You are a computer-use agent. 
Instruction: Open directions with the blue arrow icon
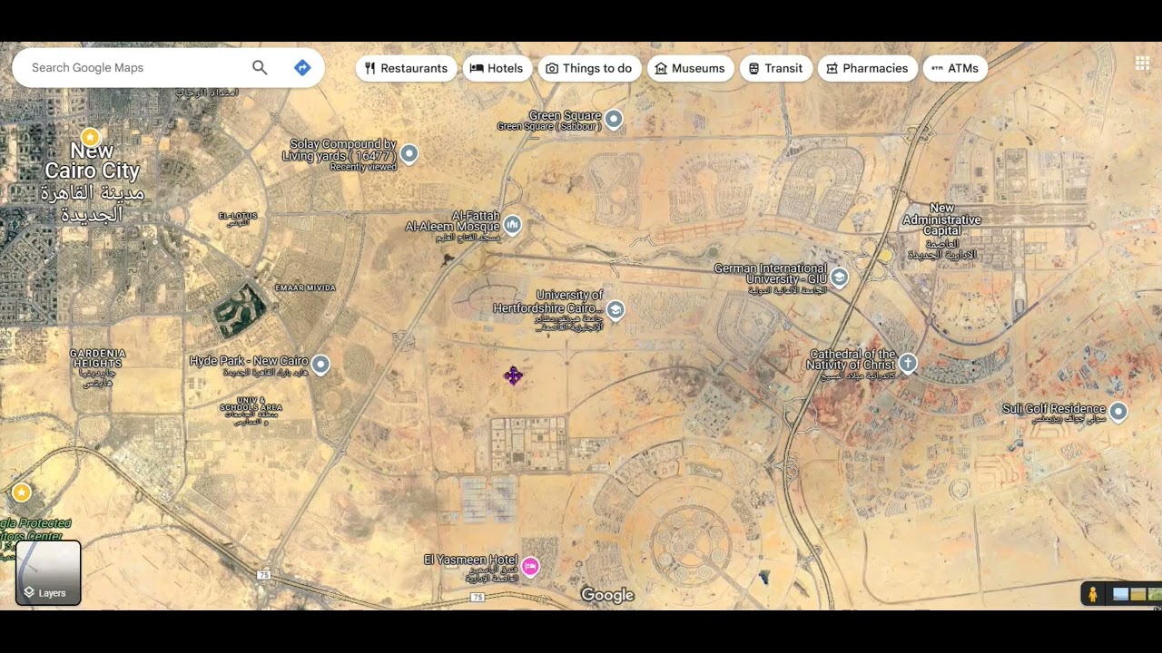pos(302,68)
